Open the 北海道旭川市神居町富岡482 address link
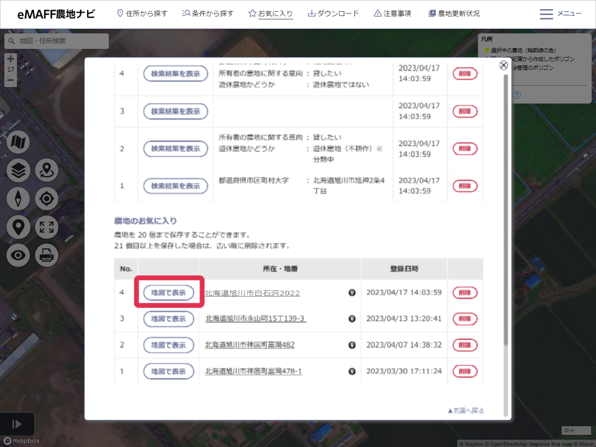Screen dimensions: 596x447 pyautogui.click(x=250, y=345)
